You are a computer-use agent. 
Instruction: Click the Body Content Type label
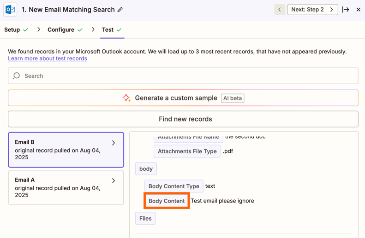pyautogui.click(x=174, y=186)
